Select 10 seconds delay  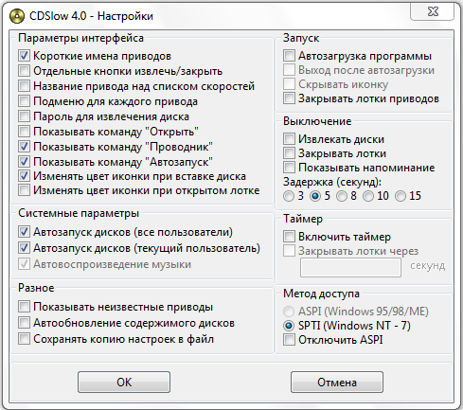point(367,196)
